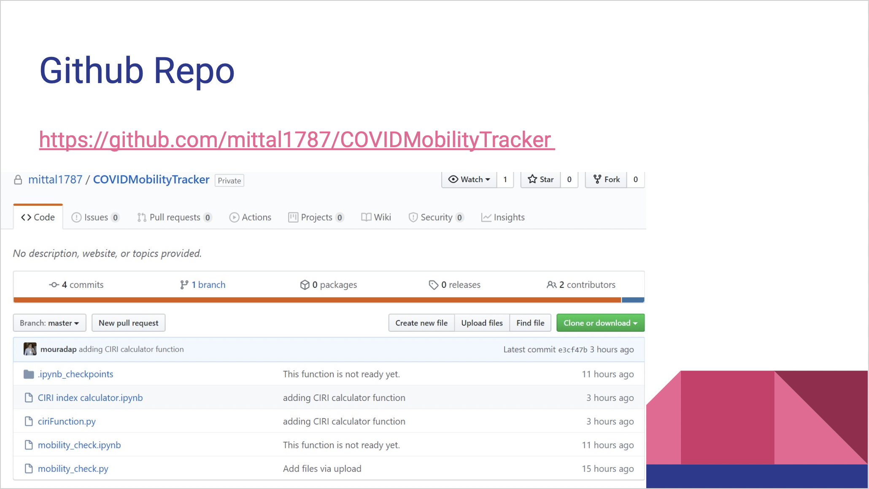The width and height of the screenshot is (869, 489).
Task: Click the releases tag icon
Action: [433, 285]
